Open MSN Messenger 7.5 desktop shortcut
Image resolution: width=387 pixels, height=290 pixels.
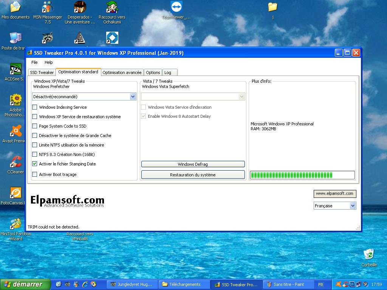(48, 7)
